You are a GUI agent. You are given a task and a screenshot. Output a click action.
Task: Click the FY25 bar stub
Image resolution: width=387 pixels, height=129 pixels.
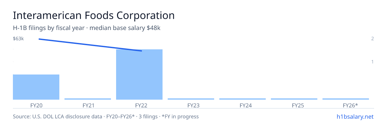tap(294, 99)
